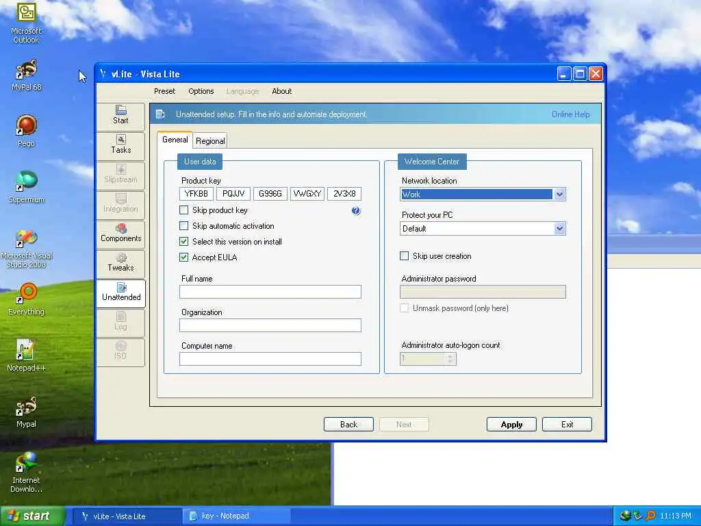Image resolution: width=701 pixels, height=526 pixels.
Task: Enable Skip user creation
Action: (x=404, y=256)
